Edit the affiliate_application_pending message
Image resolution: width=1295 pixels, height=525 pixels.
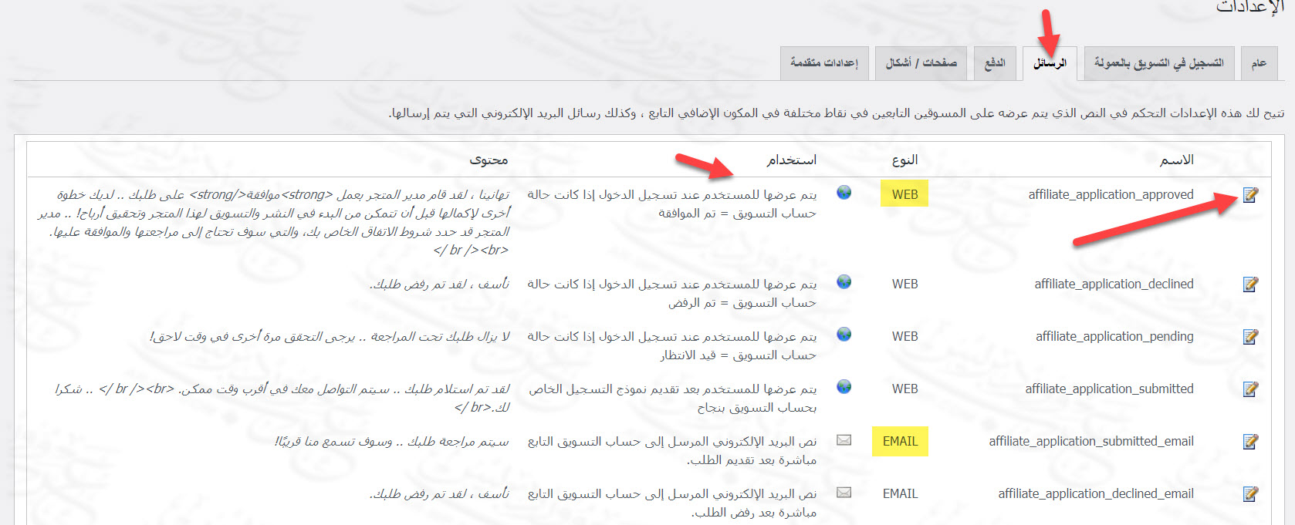pos(1250,337)
